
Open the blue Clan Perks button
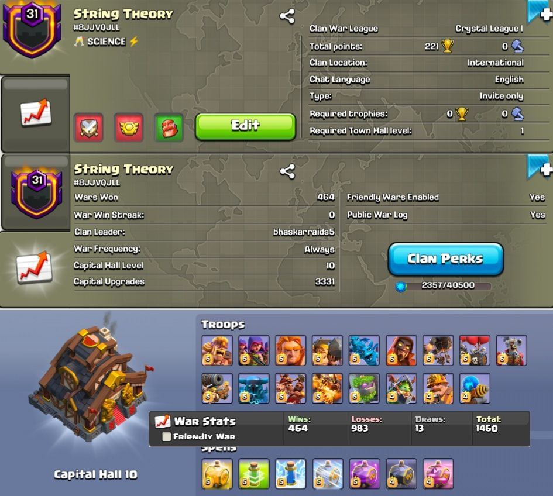(x=446, y=259)
